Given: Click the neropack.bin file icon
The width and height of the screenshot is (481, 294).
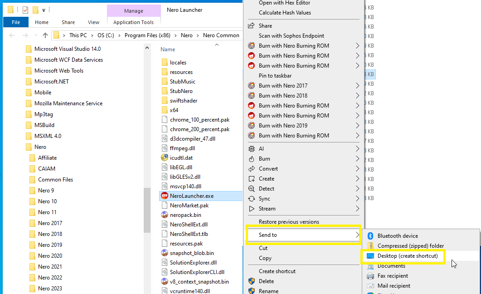Looking at the screenshot, I should (165, 215).
